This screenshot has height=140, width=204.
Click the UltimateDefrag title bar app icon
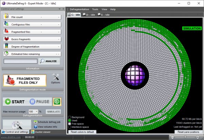(x=4, y=3)
